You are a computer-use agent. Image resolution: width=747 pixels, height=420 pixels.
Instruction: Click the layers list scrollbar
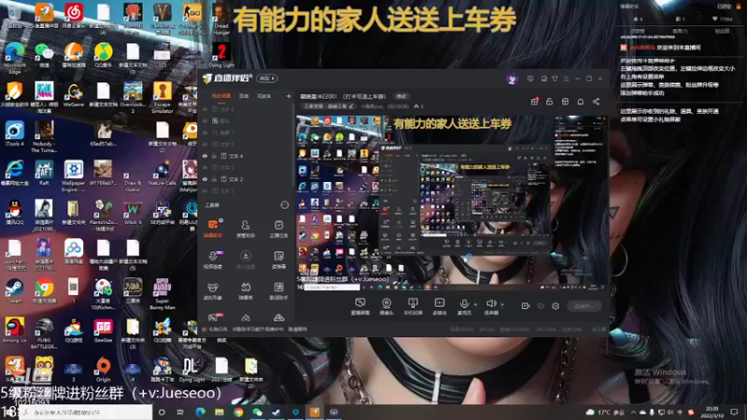pos(294,143)
